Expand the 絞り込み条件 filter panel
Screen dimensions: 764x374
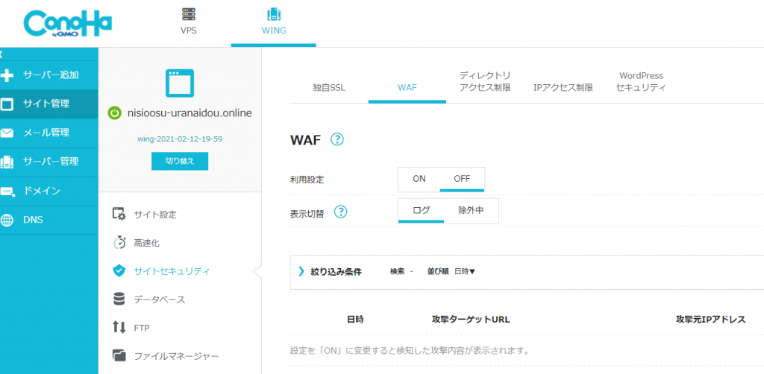point(331,272)
